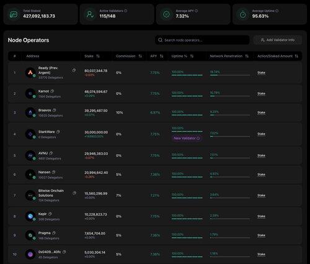Sort the list by APY
310x264 pixels.
click(162, 56)
